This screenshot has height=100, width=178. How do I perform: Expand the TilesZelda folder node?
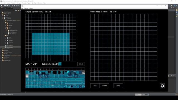pos(6,42)
